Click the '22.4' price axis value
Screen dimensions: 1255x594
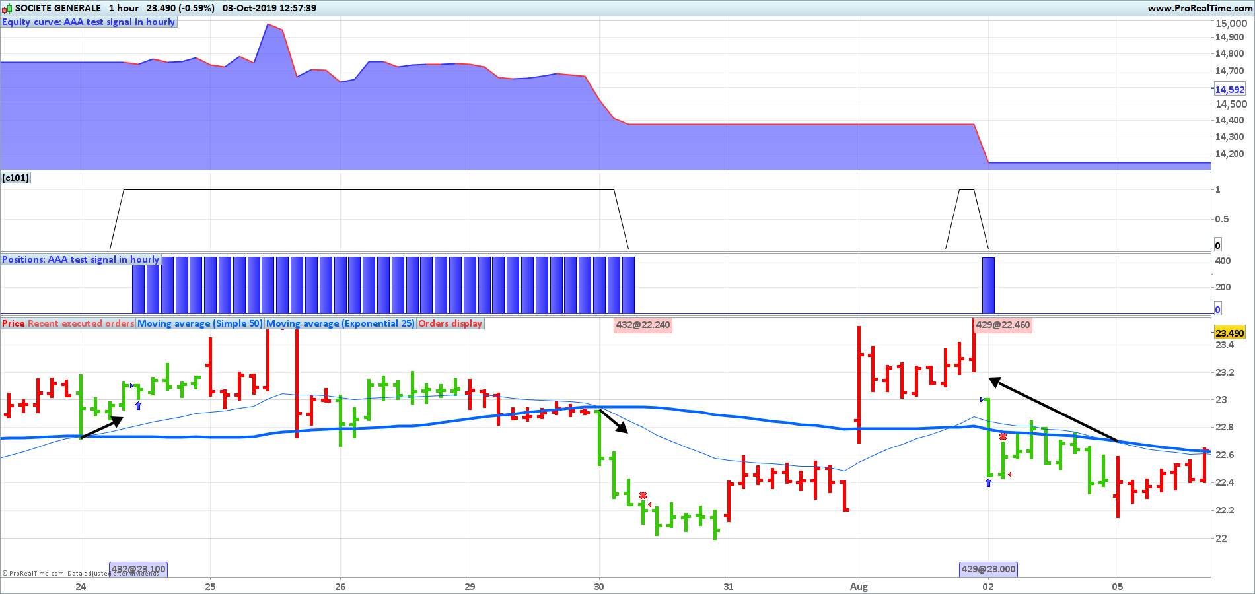[x=1225, y=482]
